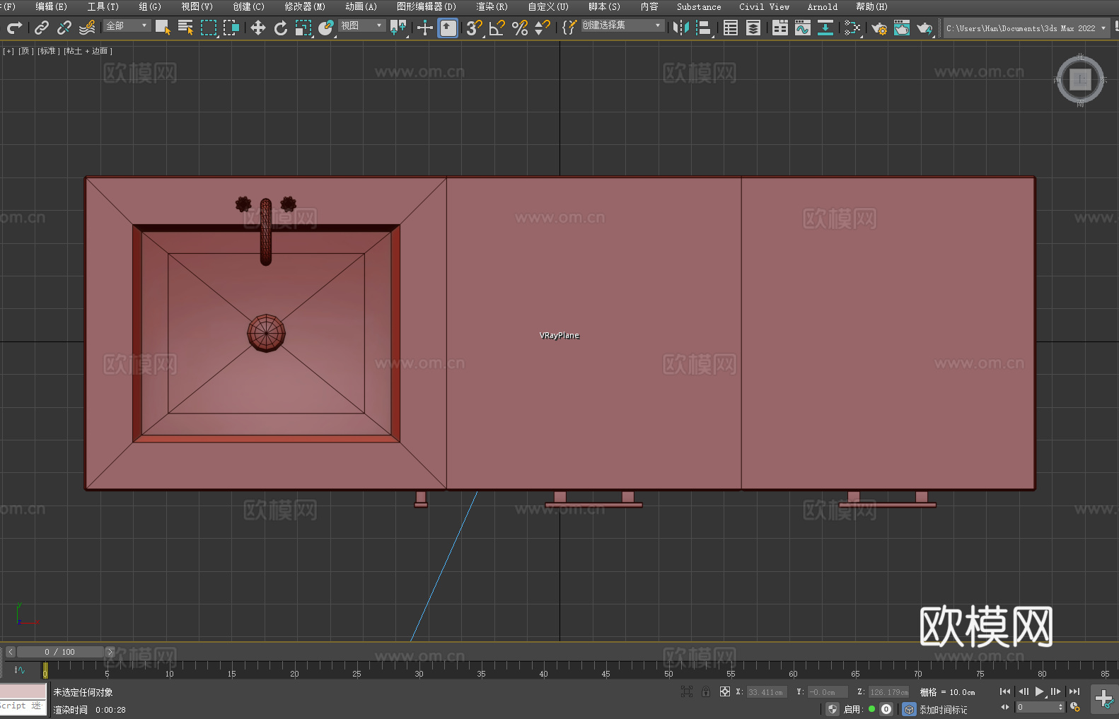Step time slider forward with right arrow

[x=110, y=652]
